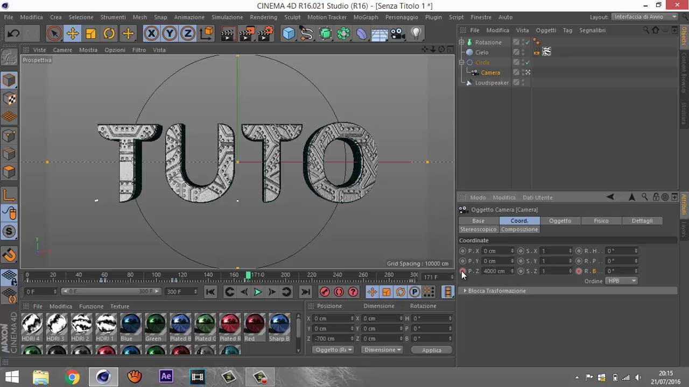Screen dimensions: 689x387
Task: Click the Applica button
Action: pyautogui.click(x=431, y=350)
